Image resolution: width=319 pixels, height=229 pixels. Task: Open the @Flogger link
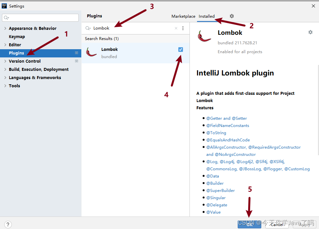273,169
